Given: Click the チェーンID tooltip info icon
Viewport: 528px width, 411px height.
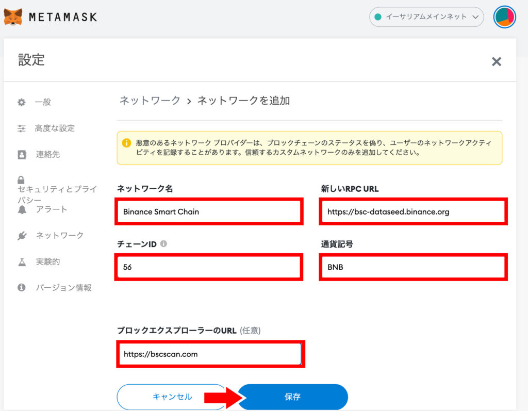Looking at the screenshot, I should (x=163, y=243).
